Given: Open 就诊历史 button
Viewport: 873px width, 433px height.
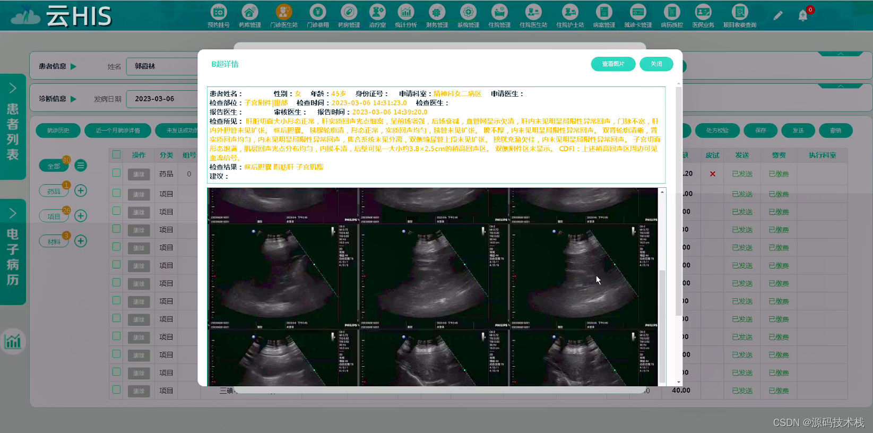Looking at the screenshot, I should 58,131.
